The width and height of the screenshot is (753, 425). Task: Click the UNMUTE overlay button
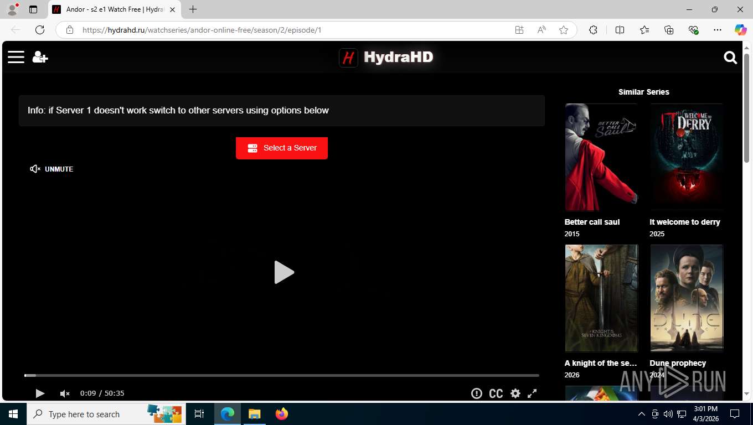coord(51,169)
